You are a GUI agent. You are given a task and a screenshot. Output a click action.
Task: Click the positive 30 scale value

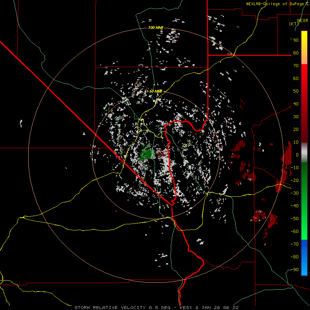[296, 117]
